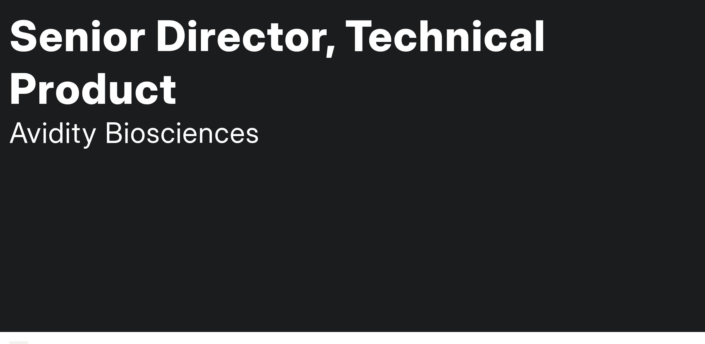This screenshot has width=705, height=344.
Task: Click the gray placeholder thumbnail below banner
Action: [19, 343]
